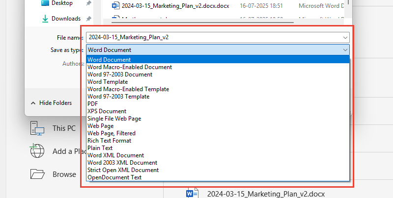Select Strict Open XML Document
Viewport: 393px width, 198px height.
[218, 170]
